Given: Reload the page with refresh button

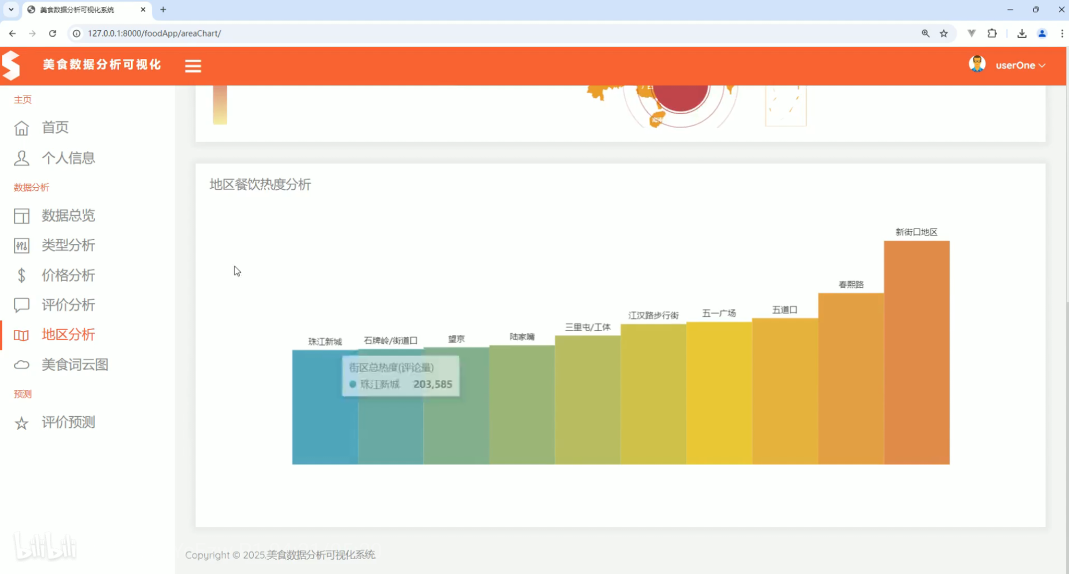Looking at the screenshot, I should click(x=52, y=33).
